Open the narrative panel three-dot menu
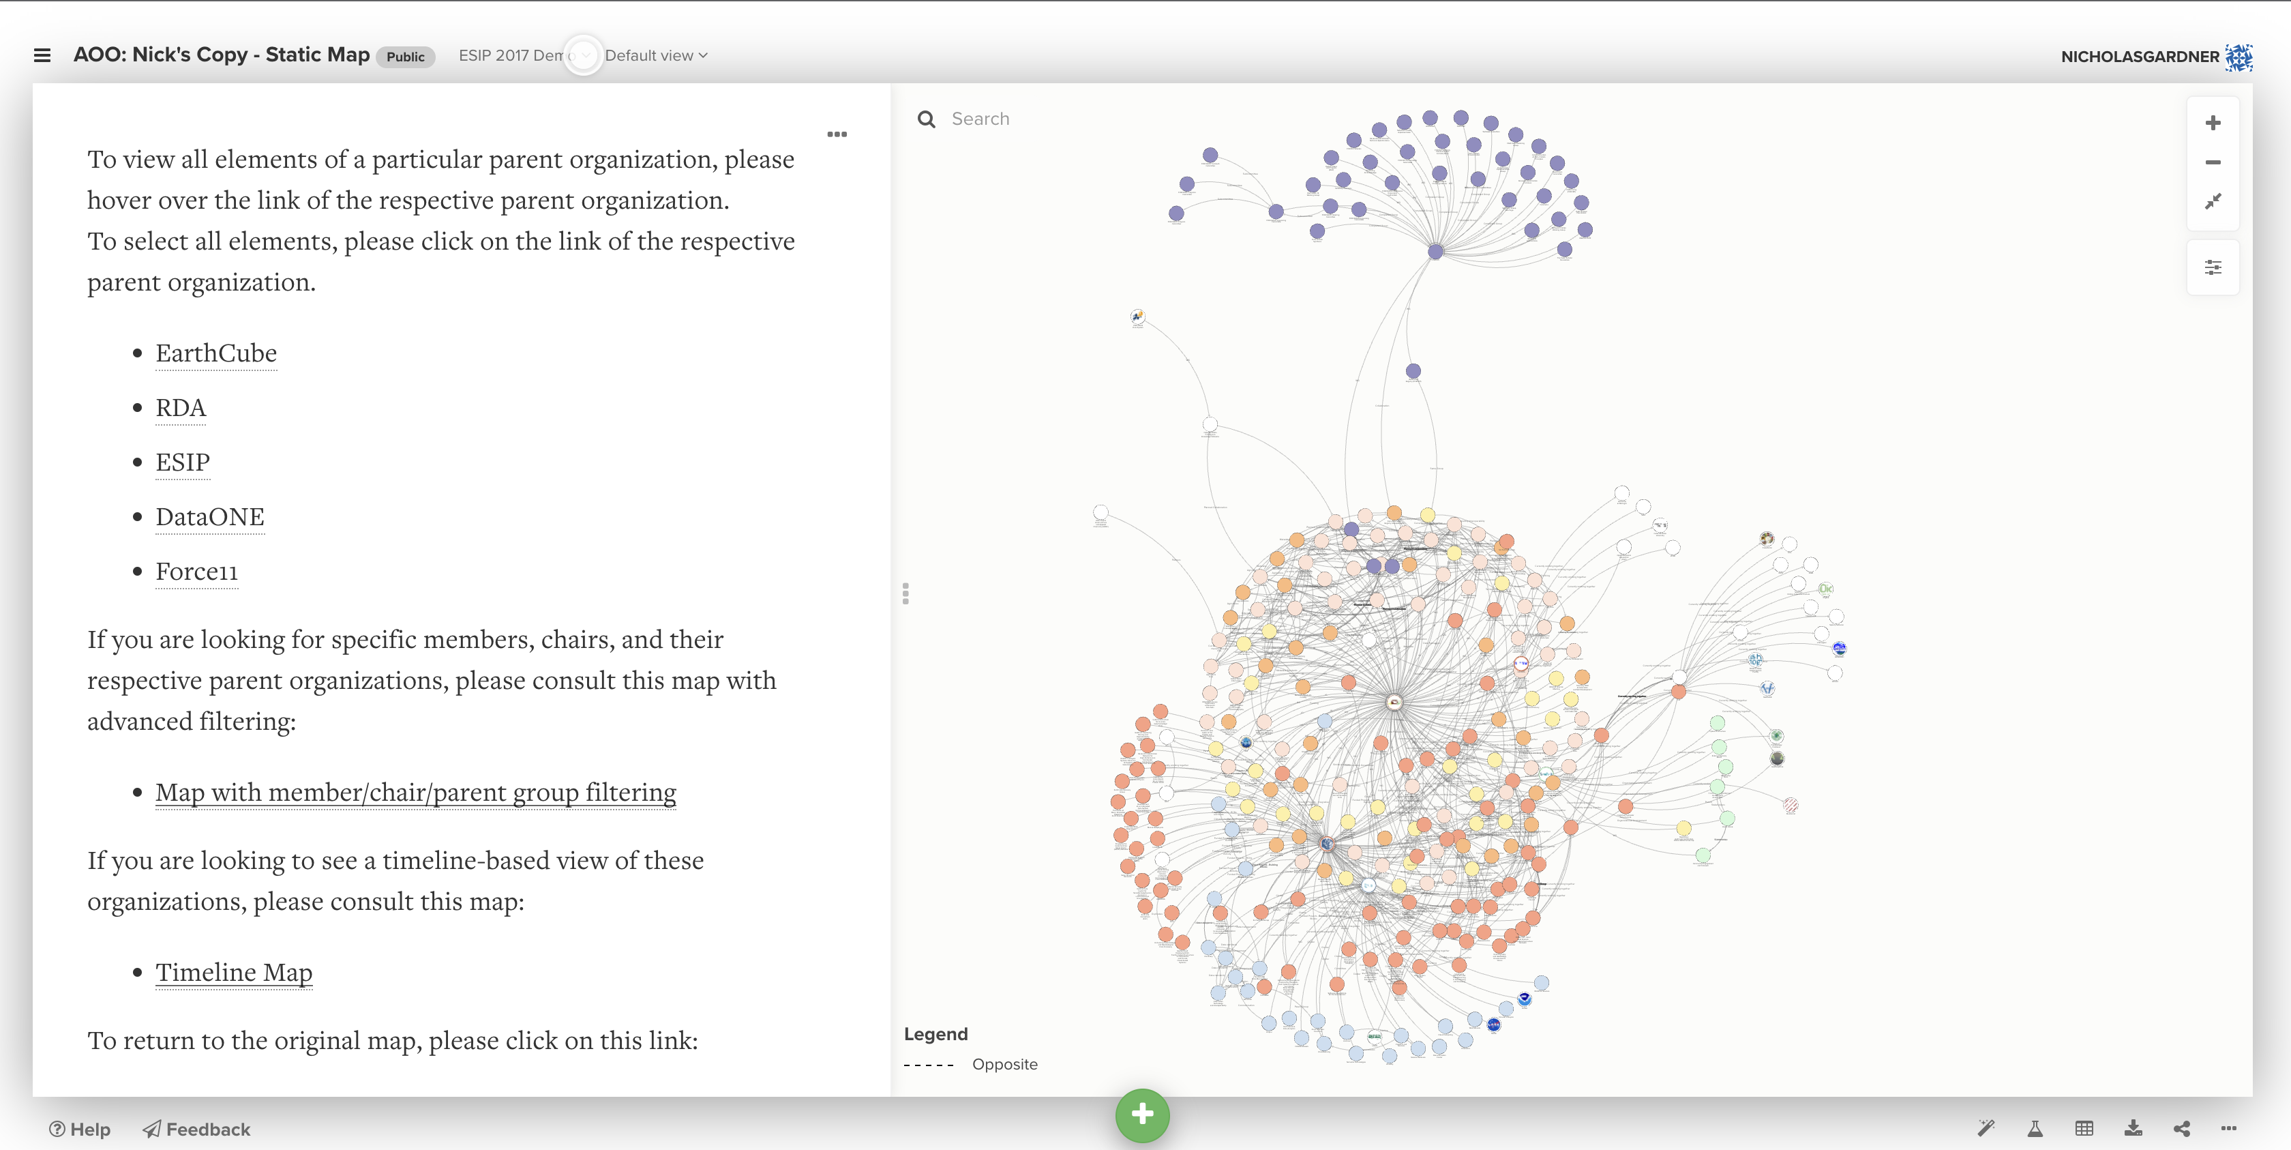The width and height of the screenshot is (2291, 1150). (x=837, y=134)
